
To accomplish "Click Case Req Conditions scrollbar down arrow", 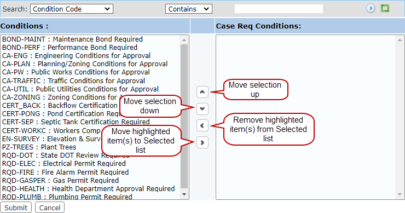I will 400,194.
